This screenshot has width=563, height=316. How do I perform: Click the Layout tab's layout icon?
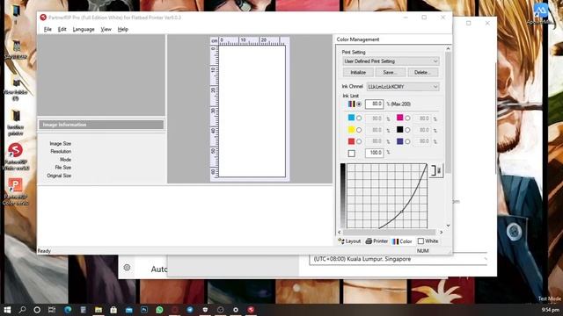[x=341, y=241]
